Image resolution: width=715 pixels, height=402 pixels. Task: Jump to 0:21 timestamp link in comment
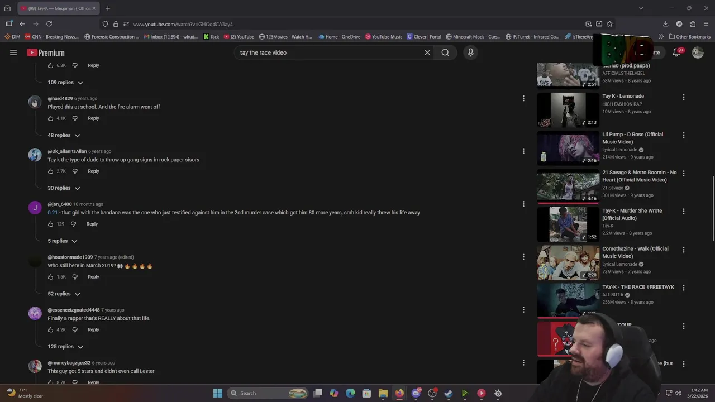pos(53,213)
